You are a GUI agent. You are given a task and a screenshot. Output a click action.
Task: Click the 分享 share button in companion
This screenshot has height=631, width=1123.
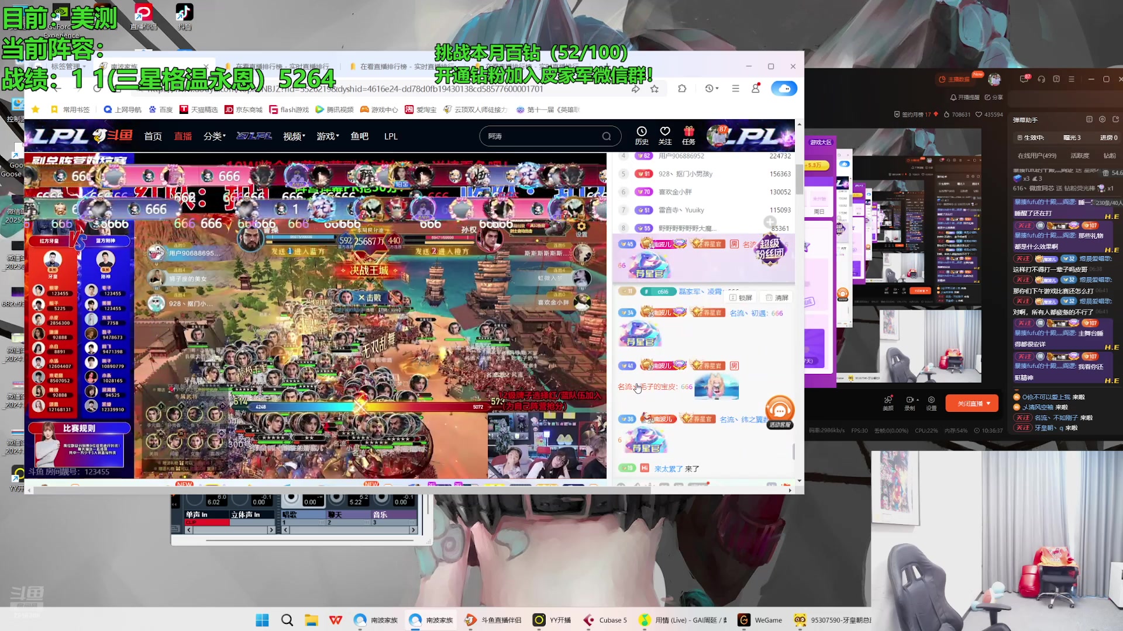(994, 97)
